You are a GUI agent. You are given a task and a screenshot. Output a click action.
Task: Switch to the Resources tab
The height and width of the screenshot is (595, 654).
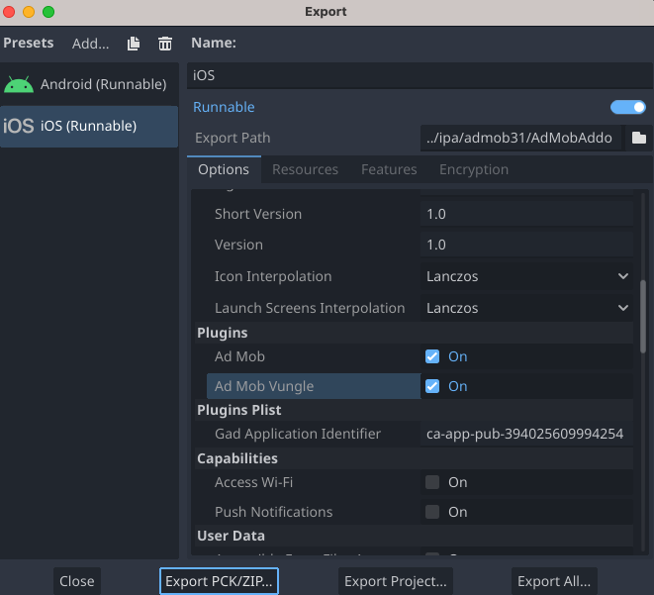point(305,169)
